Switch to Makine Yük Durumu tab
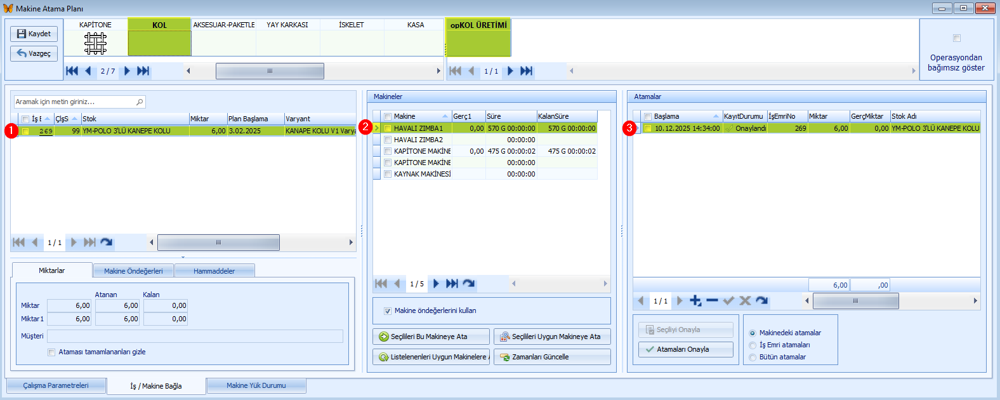 [x=256, y=385]
